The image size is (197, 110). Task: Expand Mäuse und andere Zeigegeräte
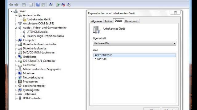[x=16, y=69]
